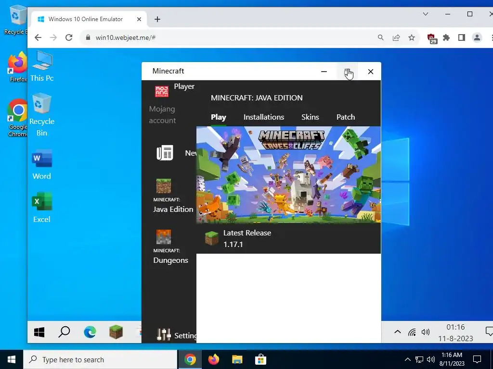
Task: Show hidden icons in host system tray
Action: click(x=407, y=359)
